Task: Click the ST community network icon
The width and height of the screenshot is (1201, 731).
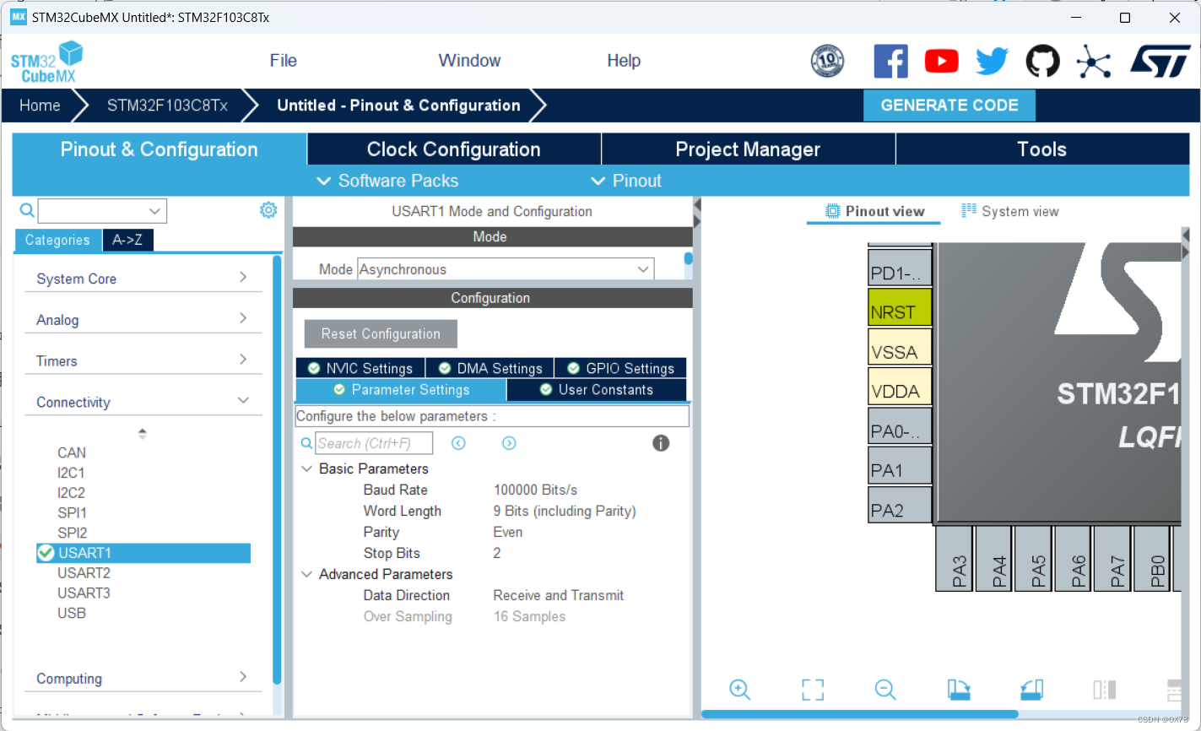Action: [1094, 62]
